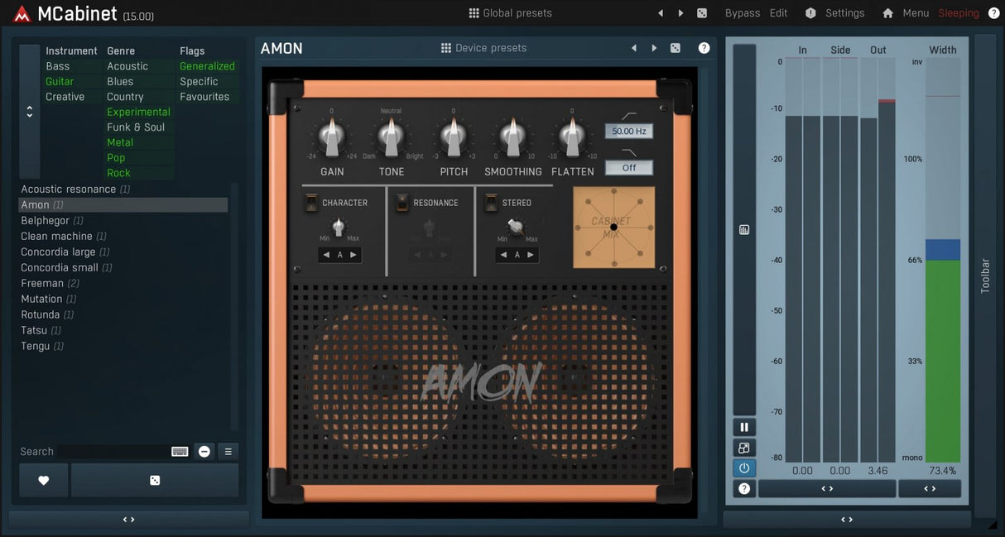Open the Device presets dropdown
The height and width of the screenshot is (537, 1005).
coord(483,48)
